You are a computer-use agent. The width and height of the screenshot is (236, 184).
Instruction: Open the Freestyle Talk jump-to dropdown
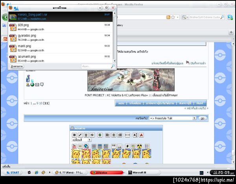[173, 118]
